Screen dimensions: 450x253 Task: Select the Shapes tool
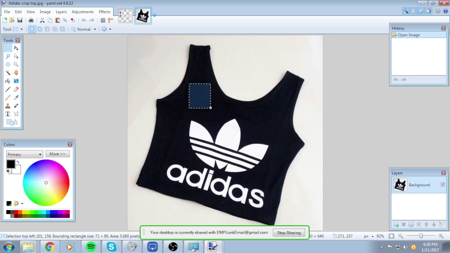(12, 122)
